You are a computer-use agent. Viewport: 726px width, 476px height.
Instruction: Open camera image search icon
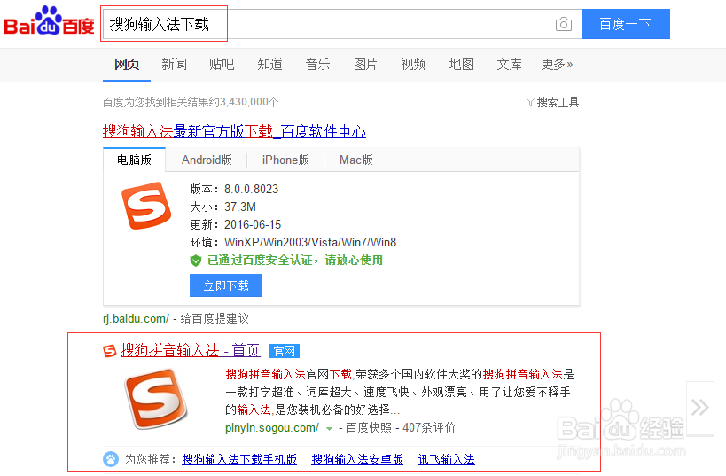(x=564, y=24)
